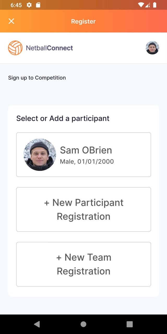Tap the Wi-Fi signal status icon

141,5
